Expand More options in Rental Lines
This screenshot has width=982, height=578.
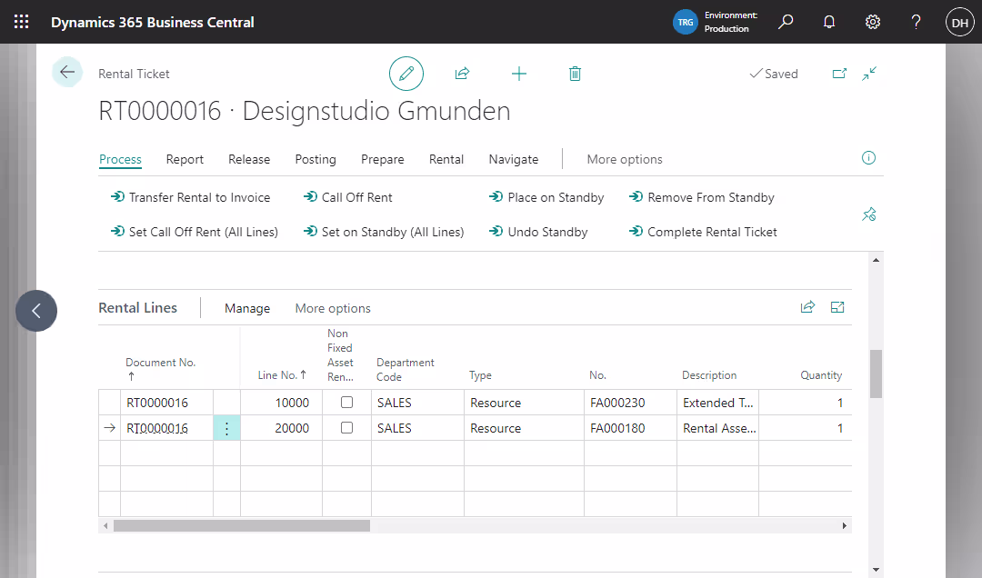pyautogui.click(x=333, y=308)
